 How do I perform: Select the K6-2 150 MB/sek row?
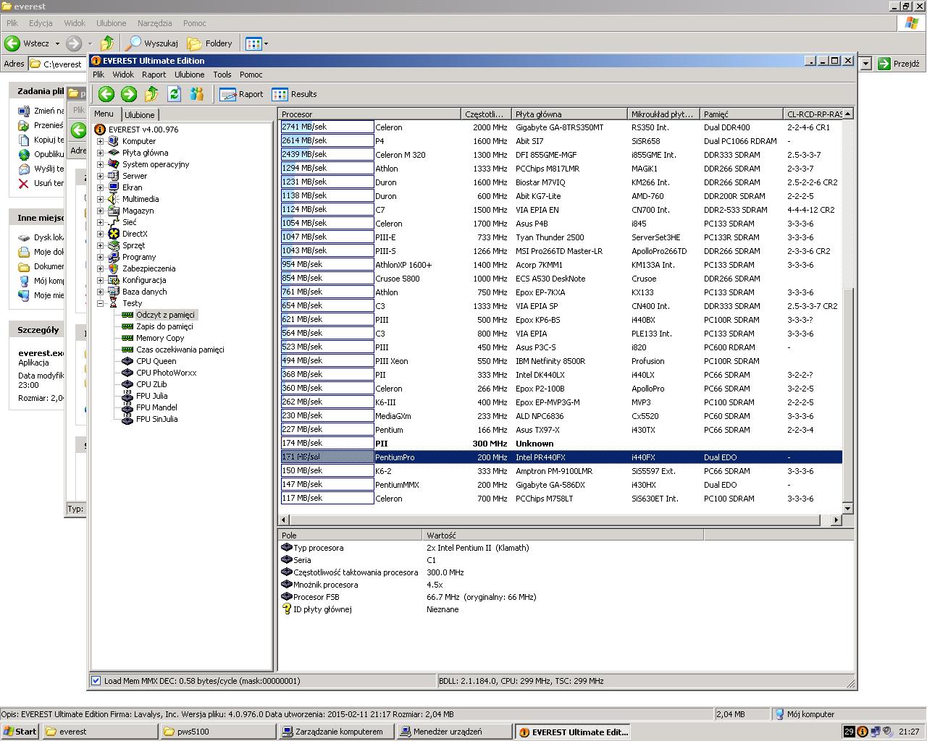click(x=561, y=471)
